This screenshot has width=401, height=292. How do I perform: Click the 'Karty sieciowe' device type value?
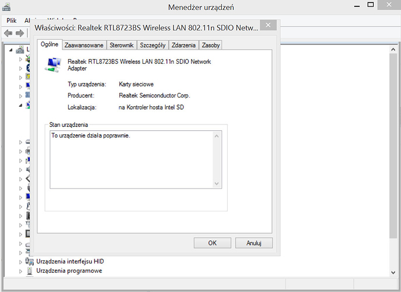click(136, 84)
